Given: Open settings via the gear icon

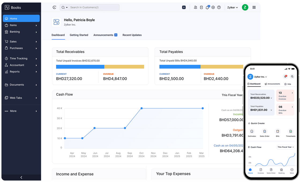Looking at the screenshot, I should tap(213, 7).
